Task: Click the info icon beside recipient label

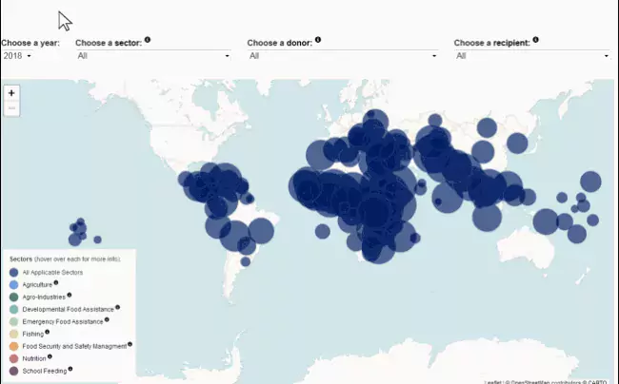Action: coord(535,40)
